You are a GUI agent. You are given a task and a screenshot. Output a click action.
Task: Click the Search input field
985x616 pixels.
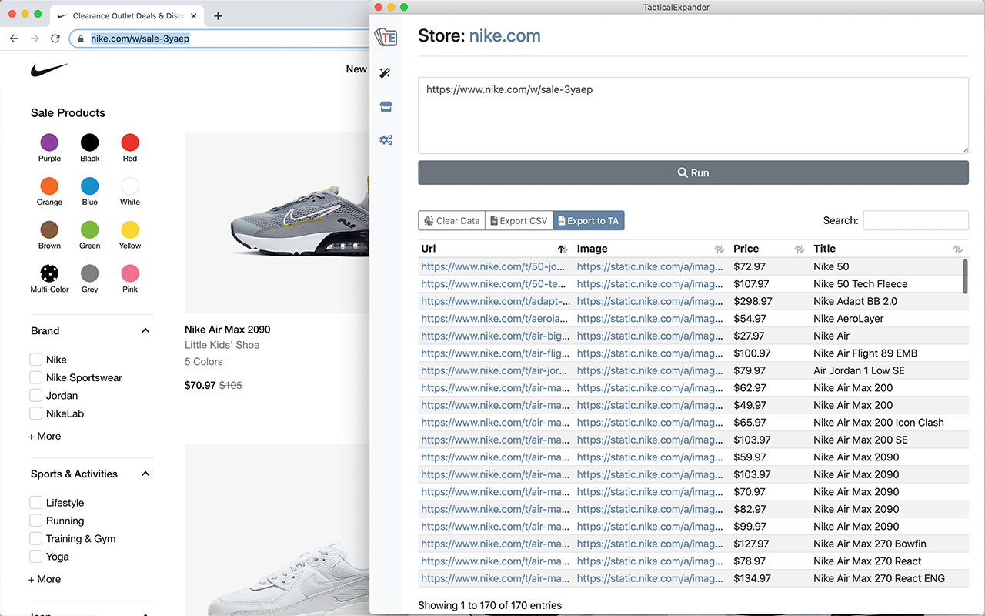pyautogui.click(x=915, y=220)
